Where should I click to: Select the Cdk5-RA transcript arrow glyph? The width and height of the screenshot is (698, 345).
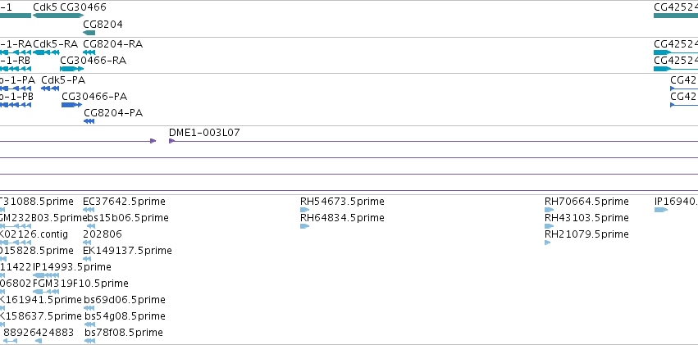click(46, 52)
